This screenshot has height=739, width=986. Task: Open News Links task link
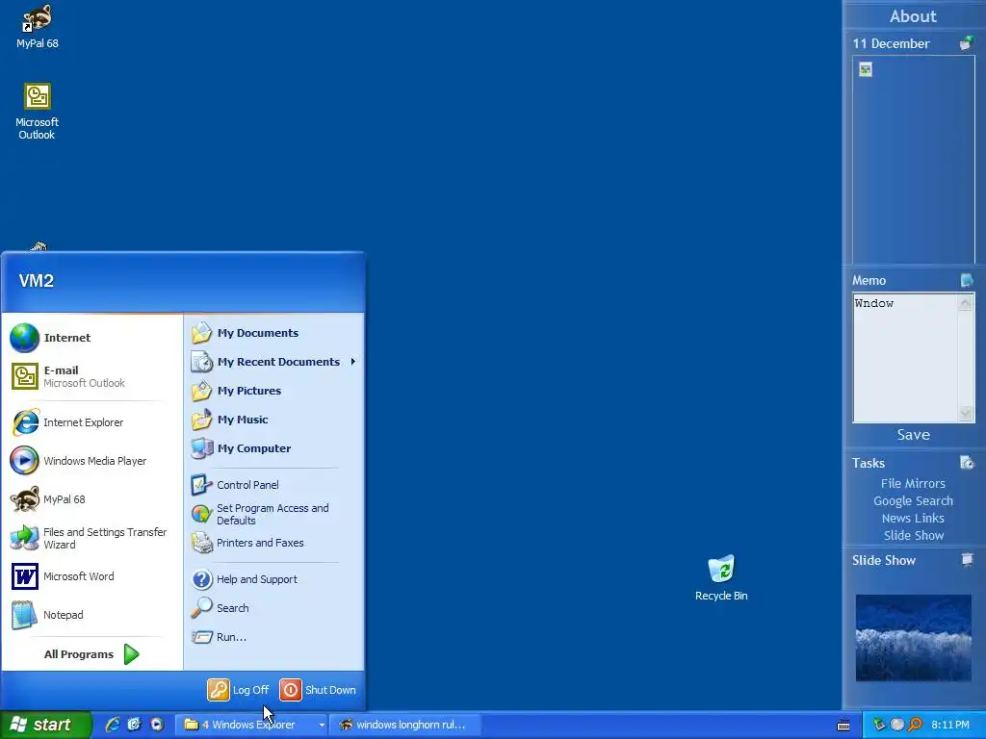pyautogui.click(x=913, y=518)
